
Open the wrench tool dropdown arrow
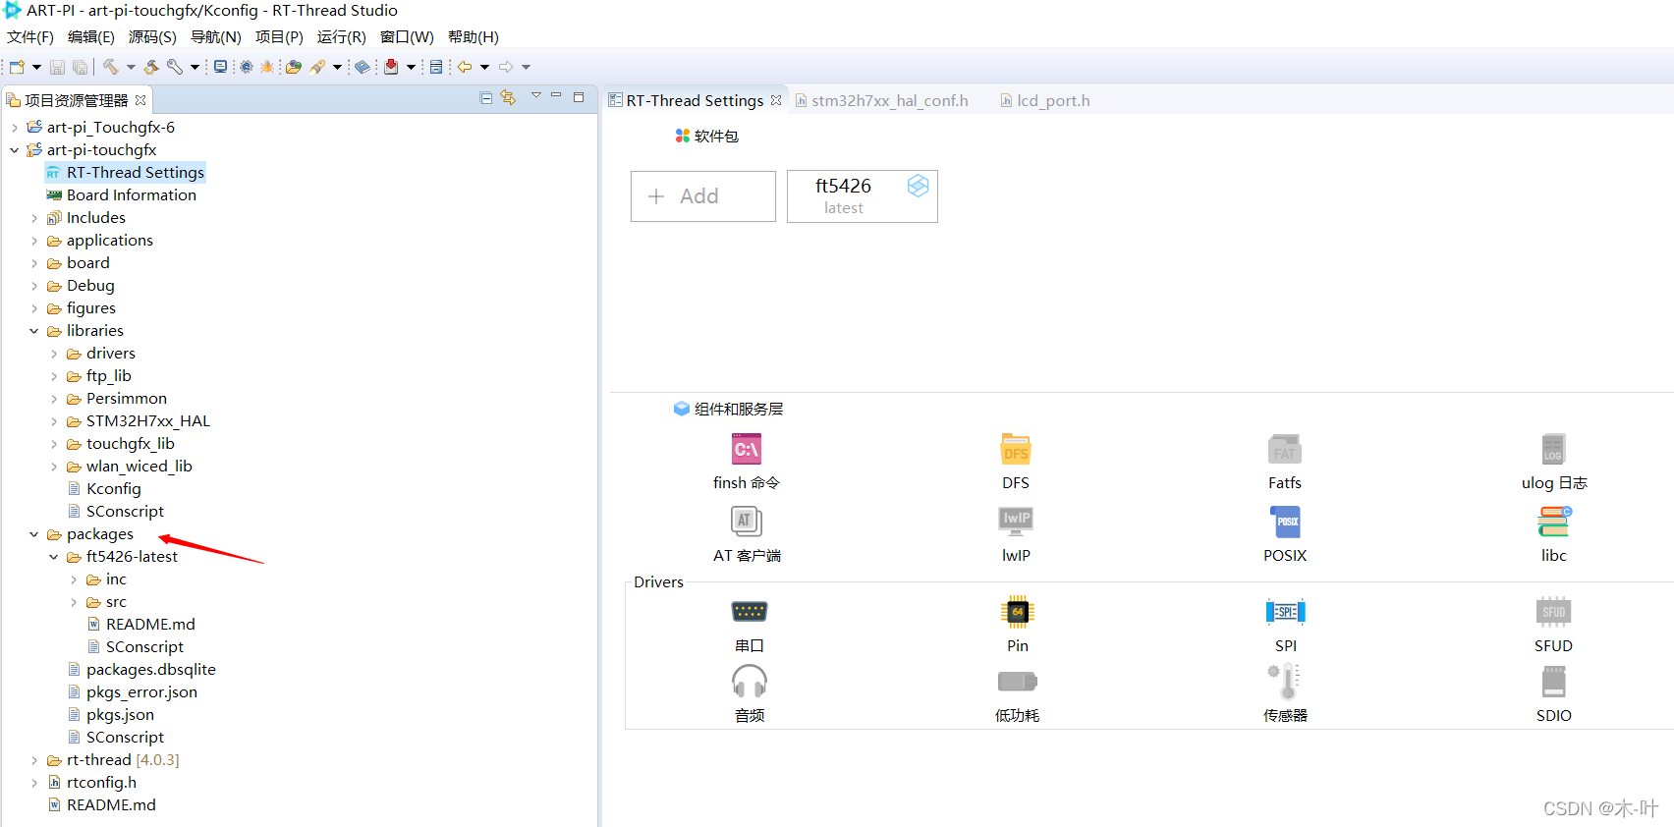click(x=195, y=67)
